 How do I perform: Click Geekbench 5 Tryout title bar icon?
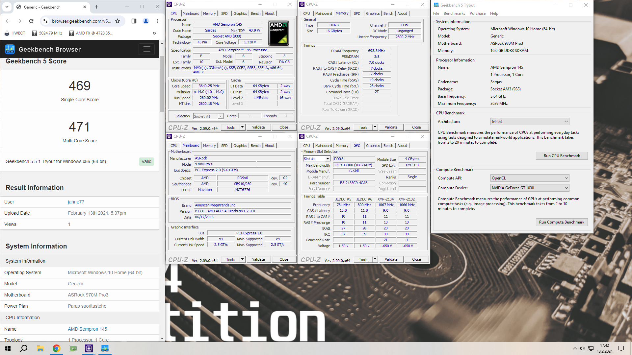pos(436,5)
